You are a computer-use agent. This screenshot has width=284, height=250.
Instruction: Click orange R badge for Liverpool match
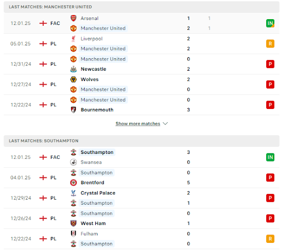270,44
